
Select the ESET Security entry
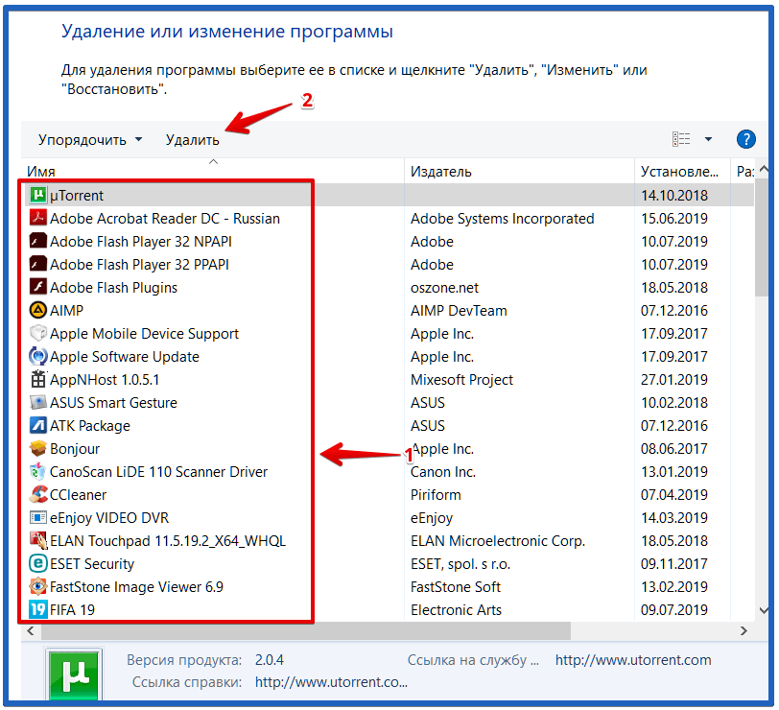pos(92,564)
